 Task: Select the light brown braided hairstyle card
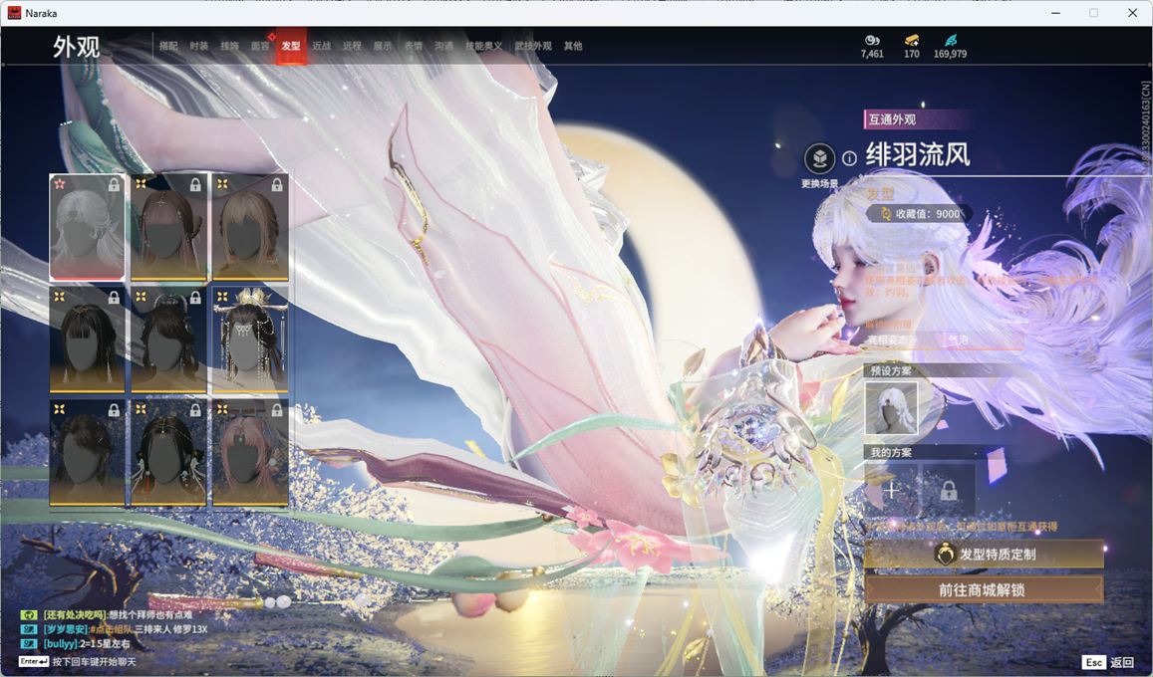click(250, 228)
